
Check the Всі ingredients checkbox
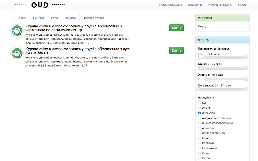200,103
